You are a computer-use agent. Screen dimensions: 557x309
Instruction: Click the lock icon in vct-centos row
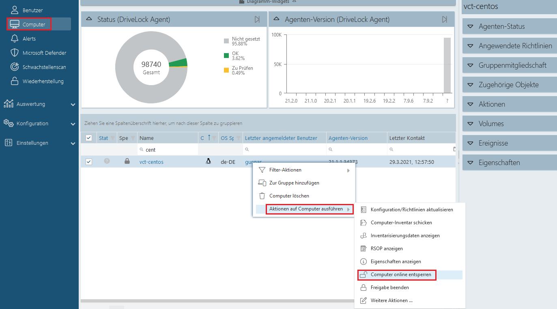(127, 161)
